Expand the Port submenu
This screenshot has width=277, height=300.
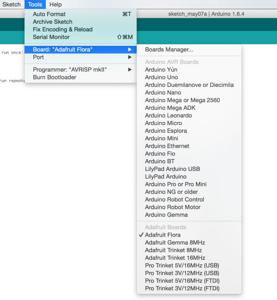pyautogui.click(x=38, y=57)
